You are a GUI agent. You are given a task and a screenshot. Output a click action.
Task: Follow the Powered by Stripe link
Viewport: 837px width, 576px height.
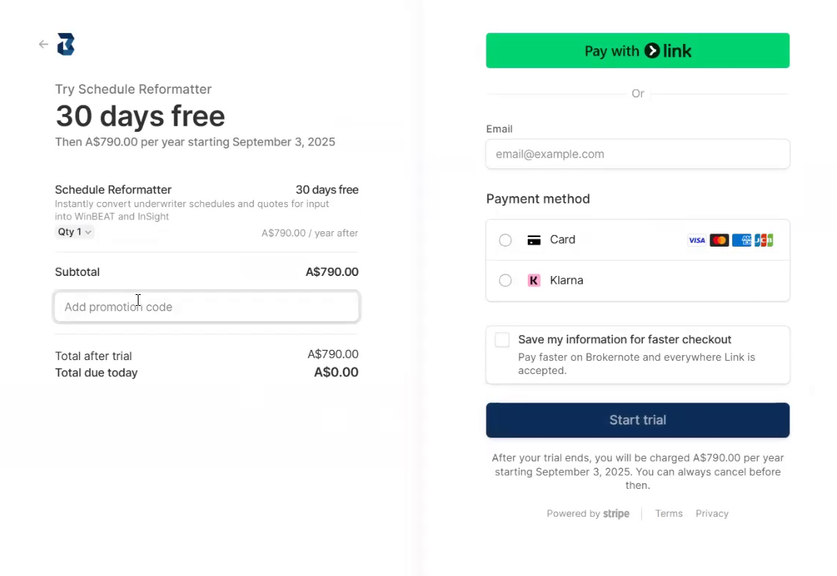pyautogui.click(x=588, y=514)
